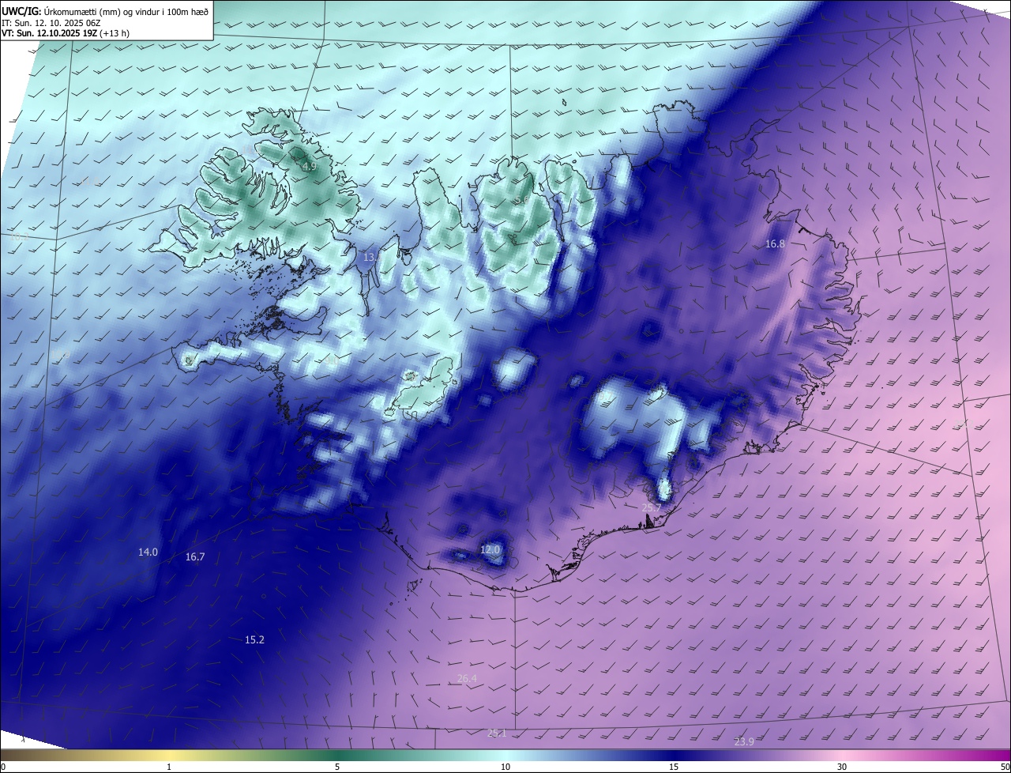
Task: Click the 16.8 value label in northeast Iceland
Action: [x=775, y=244]
